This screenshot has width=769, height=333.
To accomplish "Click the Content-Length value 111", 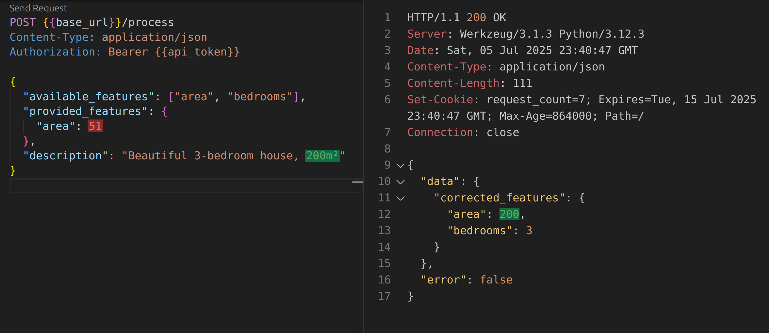I will 522,83.
